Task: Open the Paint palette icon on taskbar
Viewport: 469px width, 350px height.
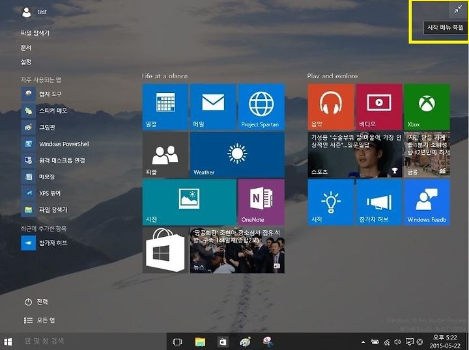Action: [x=246, y=342]
